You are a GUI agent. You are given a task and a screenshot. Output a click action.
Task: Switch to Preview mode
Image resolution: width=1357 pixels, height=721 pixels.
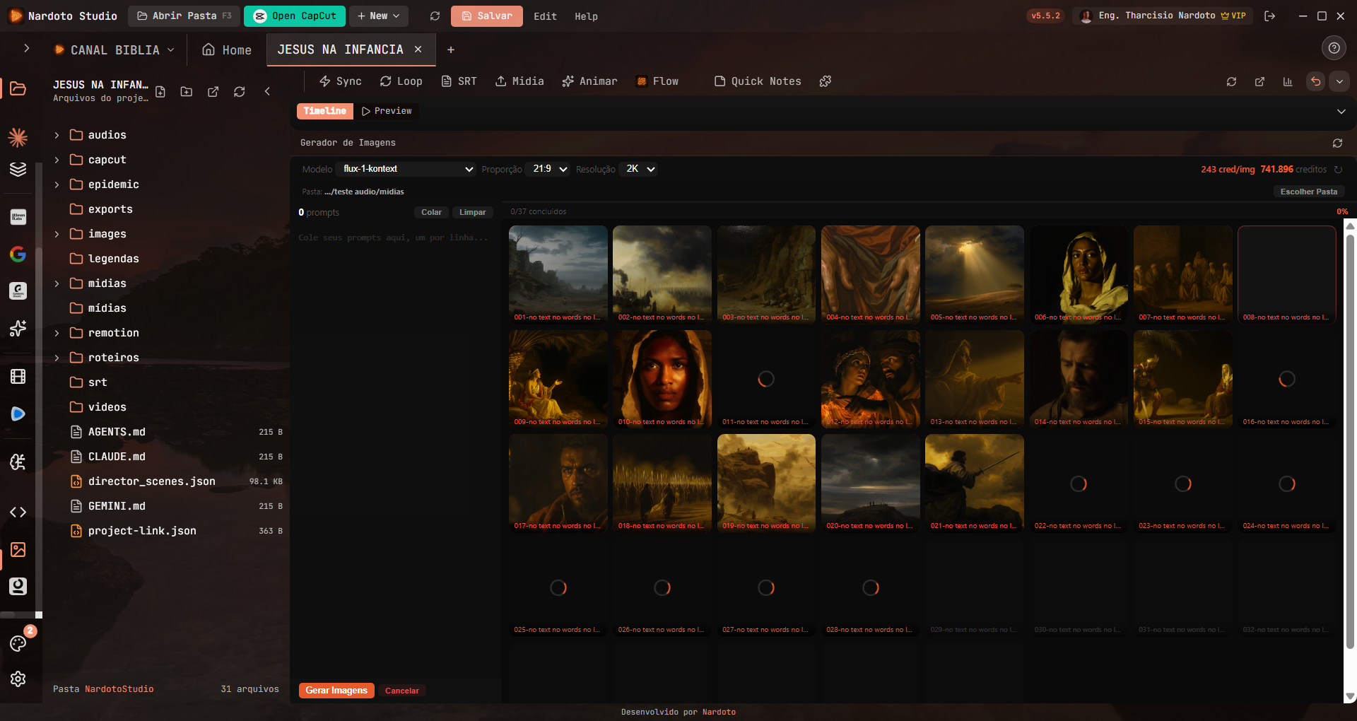pos(387,111)
